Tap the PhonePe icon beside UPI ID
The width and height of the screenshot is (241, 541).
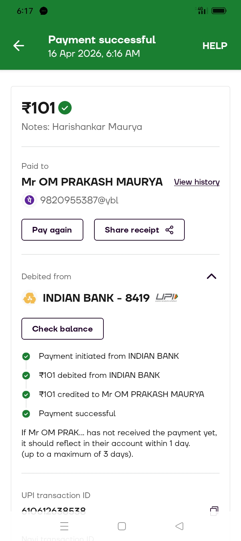coord(29,200)
